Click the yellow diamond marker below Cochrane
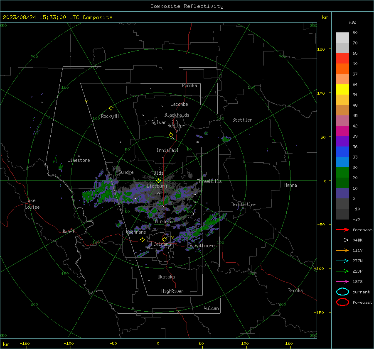 click(x=142, y=239)
